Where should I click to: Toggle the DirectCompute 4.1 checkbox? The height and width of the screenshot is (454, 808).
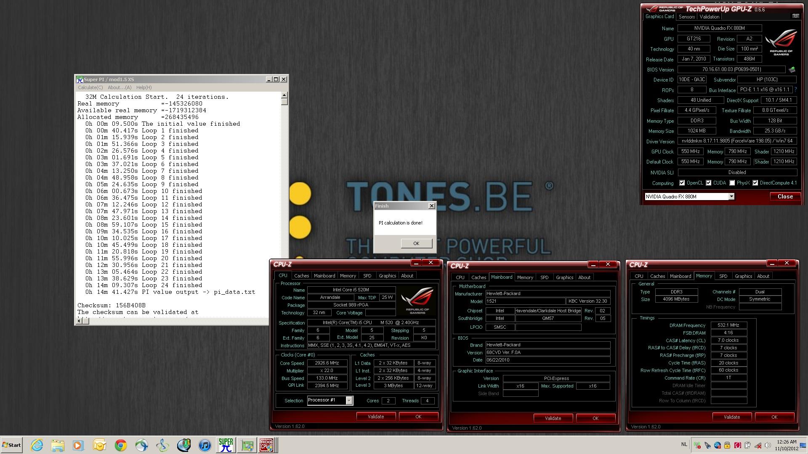point(755,183)
